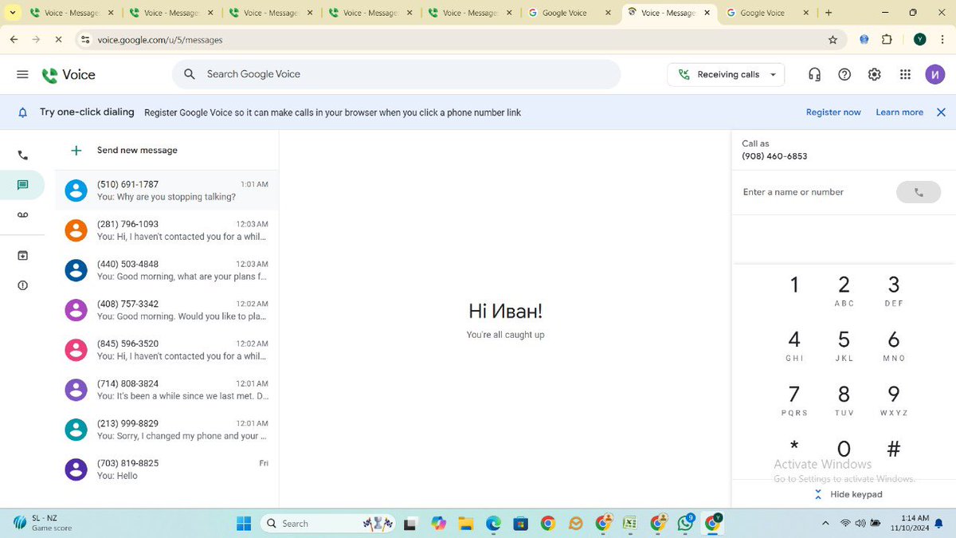
Task: Tap keypad digit 9 WXYZ
Action: click(894, 400)
